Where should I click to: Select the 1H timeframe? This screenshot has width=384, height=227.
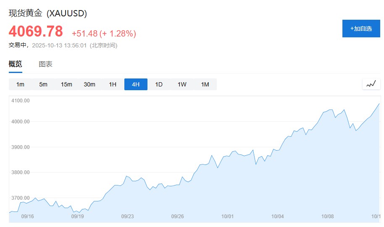pos(113,84)
